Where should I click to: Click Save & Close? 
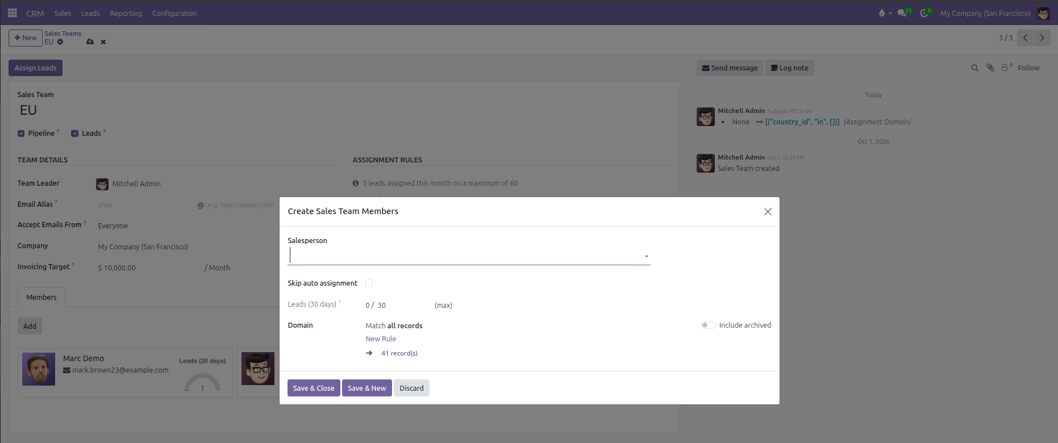click(x=314, y=388)
